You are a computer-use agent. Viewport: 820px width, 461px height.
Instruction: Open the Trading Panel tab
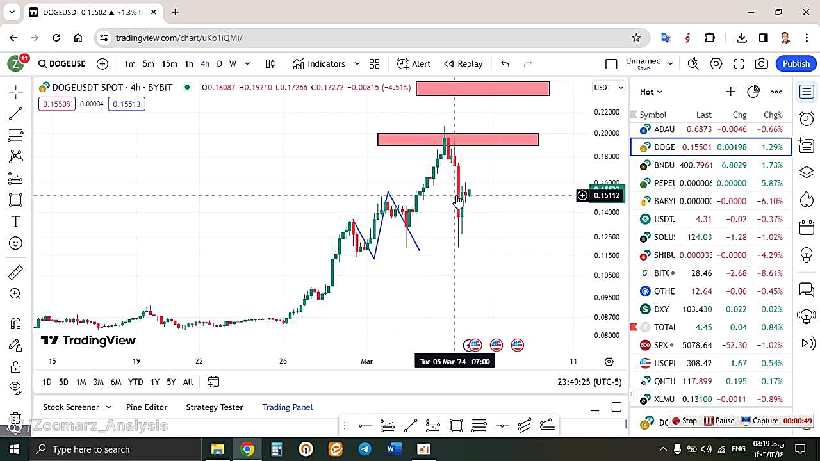(288, 407)
